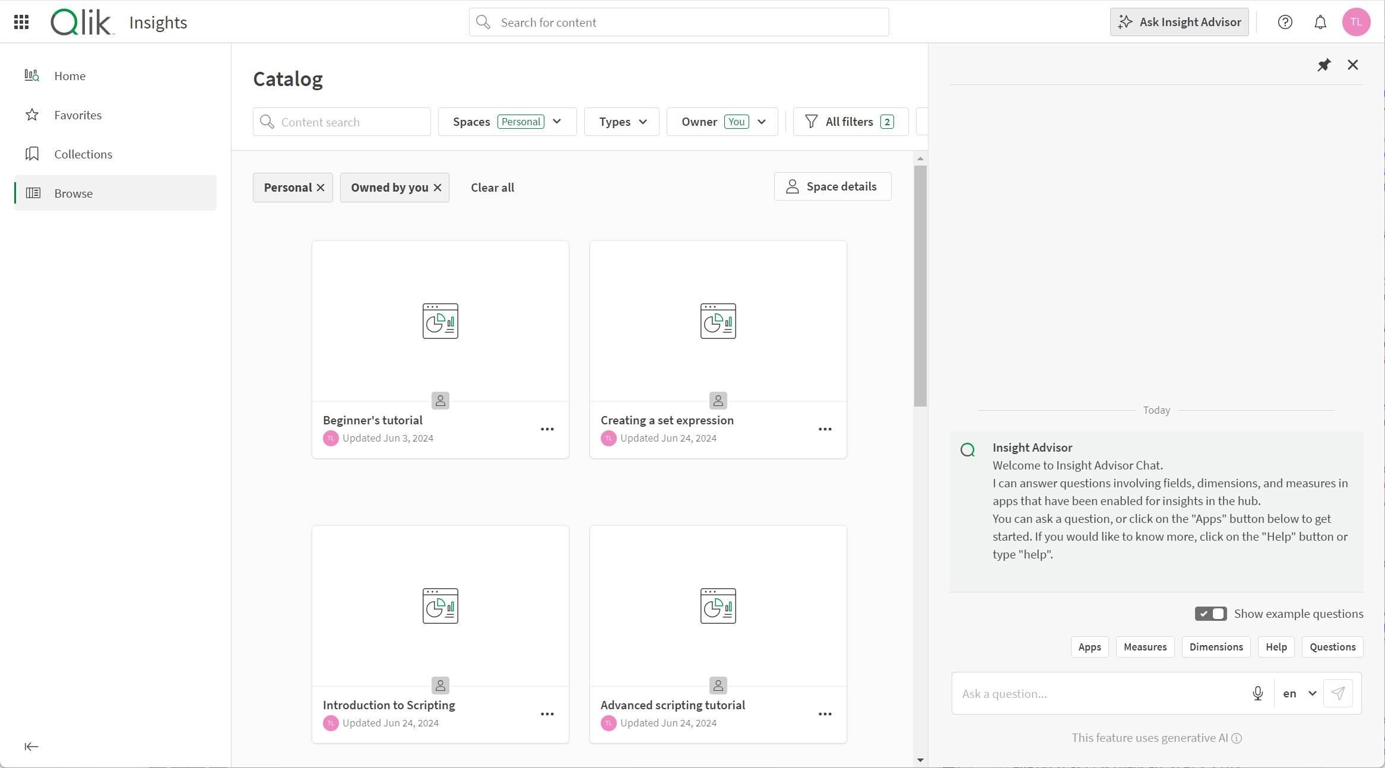Click the Favorites star icon
Viewport: 1385px width, 768px height.
click(33, 115)
